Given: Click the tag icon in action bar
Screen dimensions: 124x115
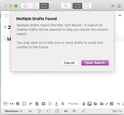Looking at the screenshot, I should pyautogui.click(x=31, y=104).
